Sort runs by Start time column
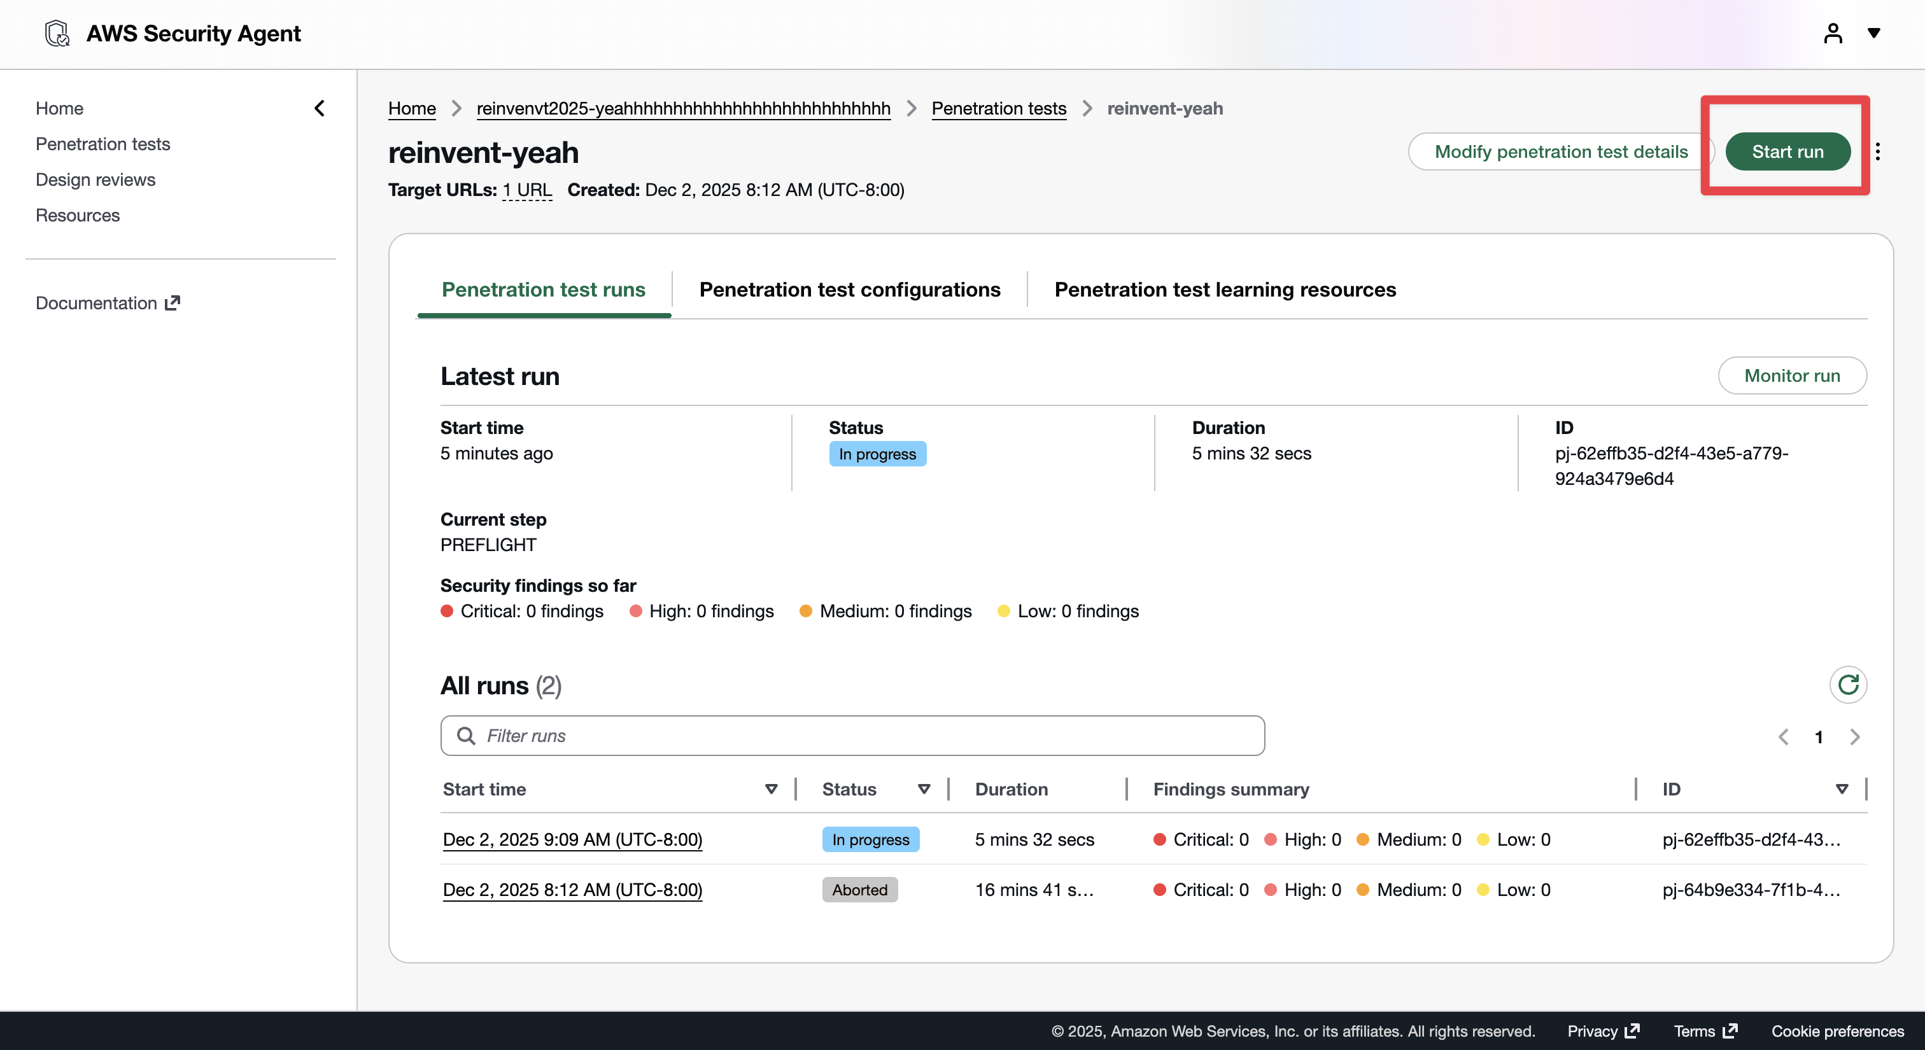This screenshot has width=1925, height=1050. 771,789
